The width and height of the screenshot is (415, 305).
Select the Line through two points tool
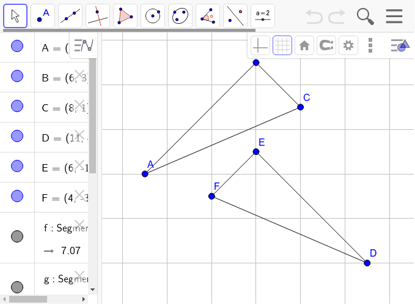coord(70,16)
